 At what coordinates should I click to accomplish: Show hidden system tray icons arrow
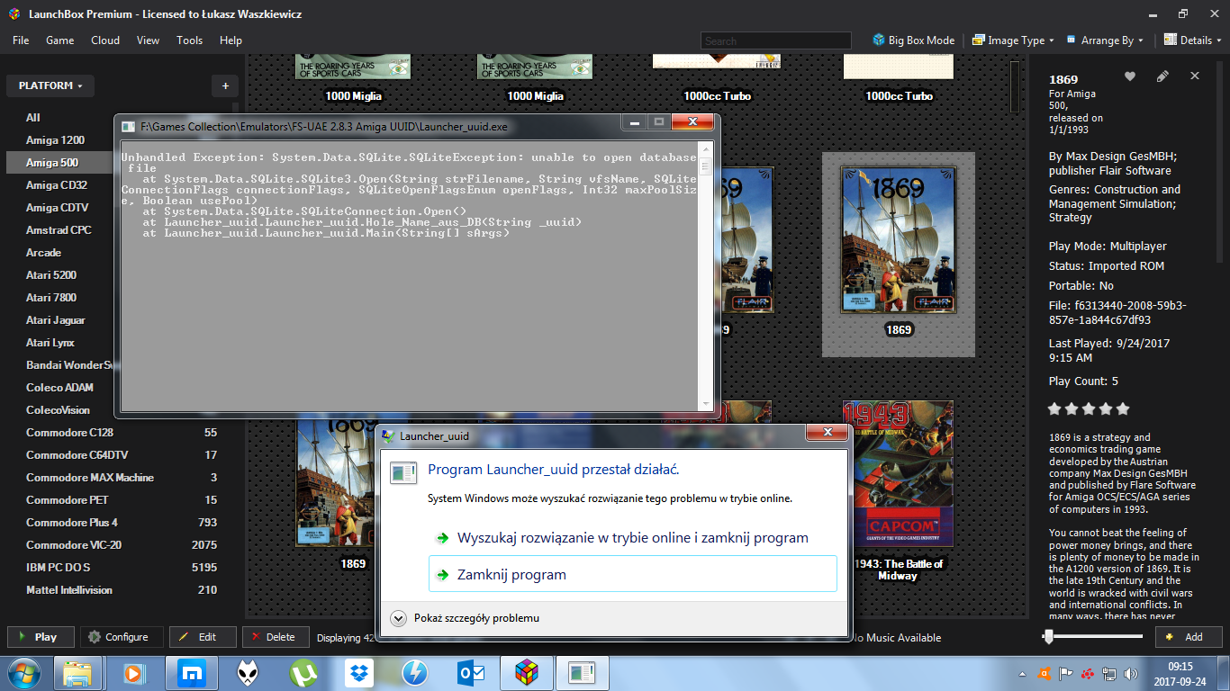(x=1024, y=673)
